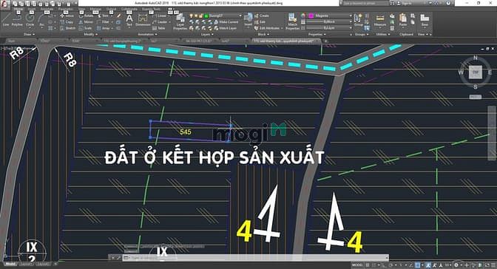Image resolution: width=497 pixels, height=269 pixels.
Task: Click the search keyword box
Action: coord(365,3)
